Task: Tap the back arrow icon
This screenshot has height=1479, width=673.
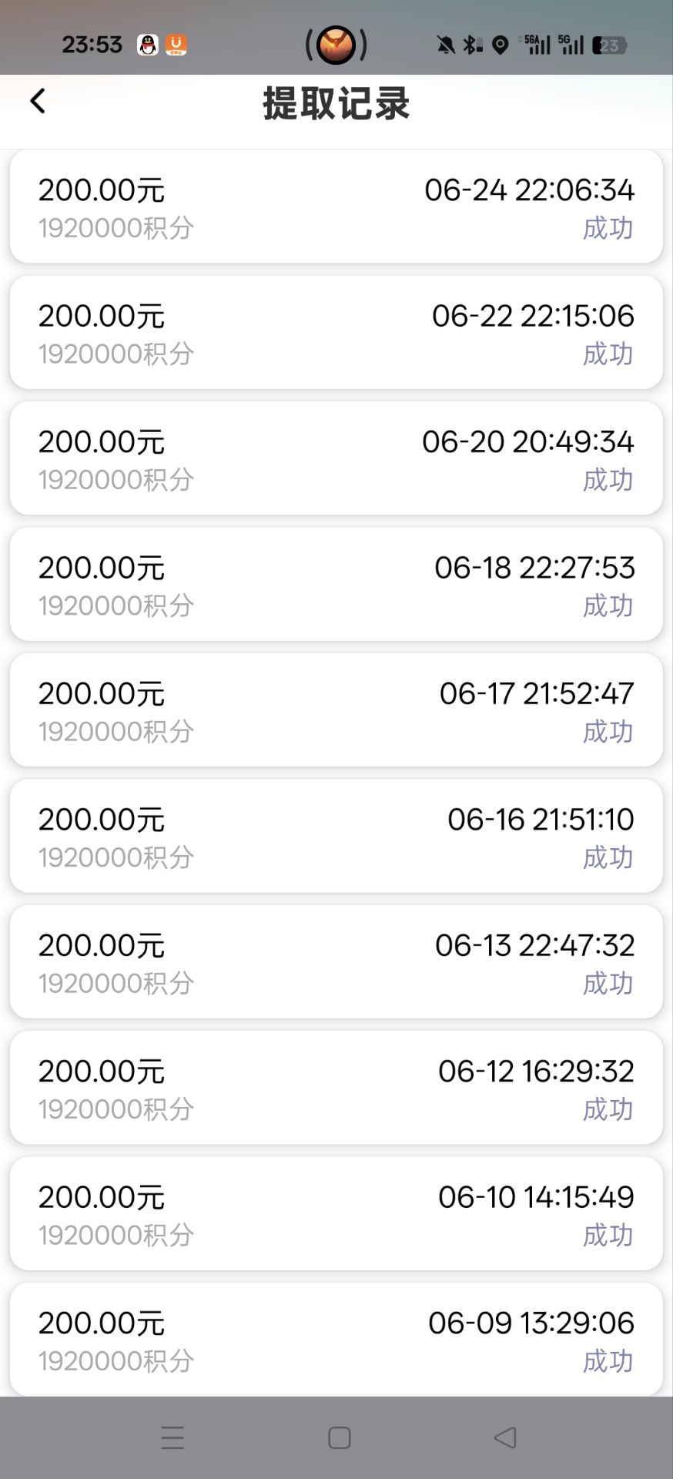Action: 38,101
